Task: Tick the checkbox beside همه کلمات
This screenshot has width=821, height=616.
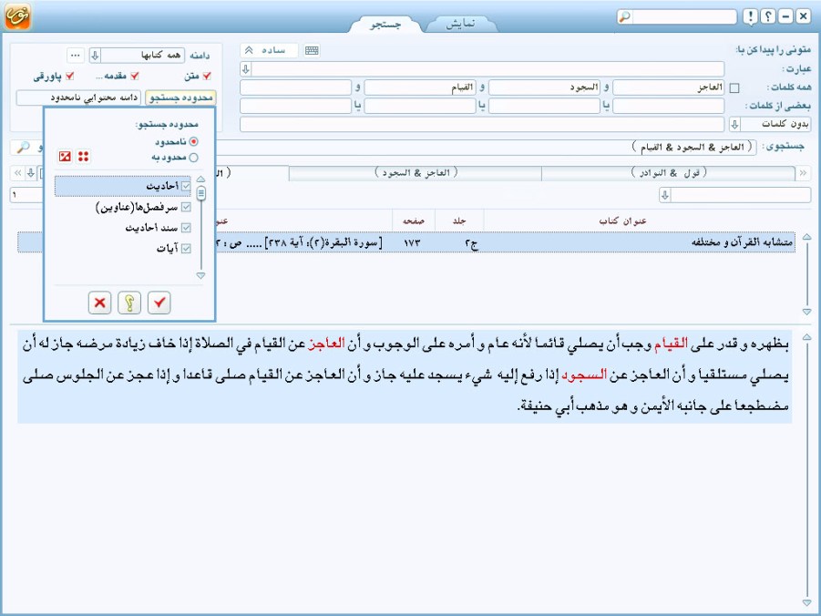Action: (x=734, y=88)
